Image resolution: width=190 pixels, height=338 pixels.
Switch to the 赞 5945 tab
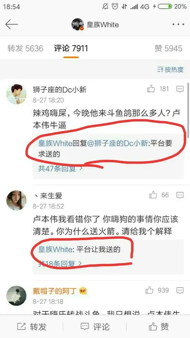[168, 48]
